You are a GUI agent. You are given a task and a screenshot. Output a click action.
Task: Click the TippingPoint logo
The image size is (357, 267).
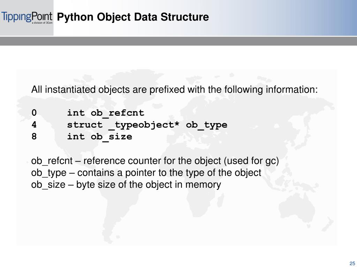[27, 18]
